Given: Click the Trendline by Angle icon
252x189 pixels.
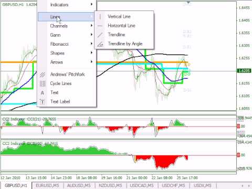Looking at the screenshot, I should click(x=100, y=44).
